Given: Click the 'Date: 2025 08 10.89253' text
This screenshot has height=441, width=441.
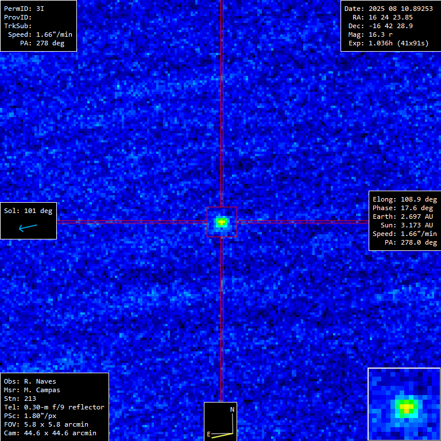Looking at the screenshot, I should [389, 9].
